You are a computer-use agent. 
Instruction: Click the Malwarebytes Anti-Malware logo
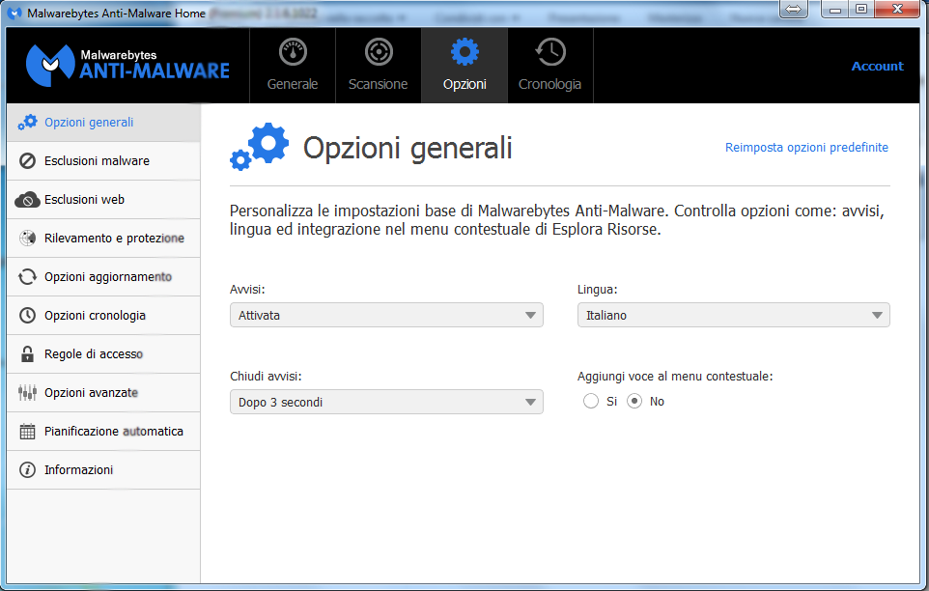point(127,65)
